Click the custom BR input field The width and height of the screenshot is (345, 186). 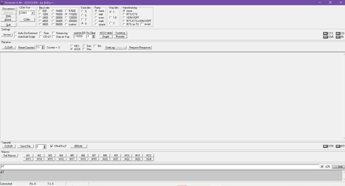pyautogui.click(x=79, y=37)
